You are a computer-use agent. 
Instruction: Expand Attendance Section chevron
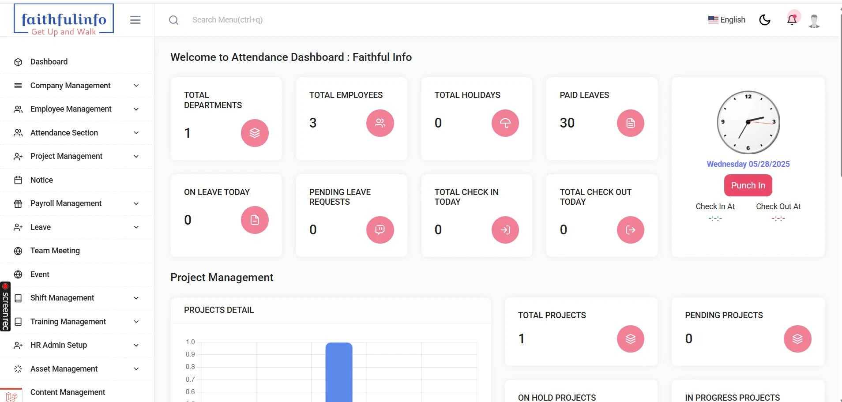(x=136, y=133)
